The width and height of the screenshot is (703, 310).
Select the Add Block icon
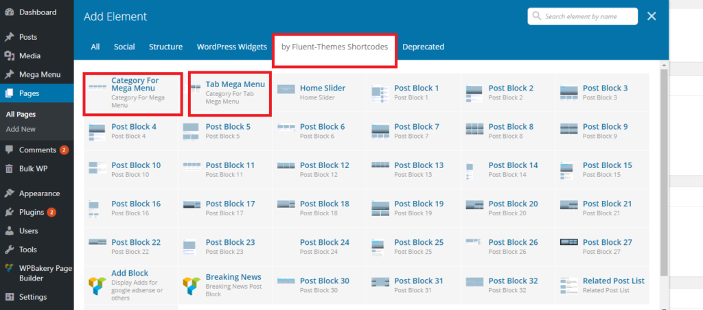97,284
